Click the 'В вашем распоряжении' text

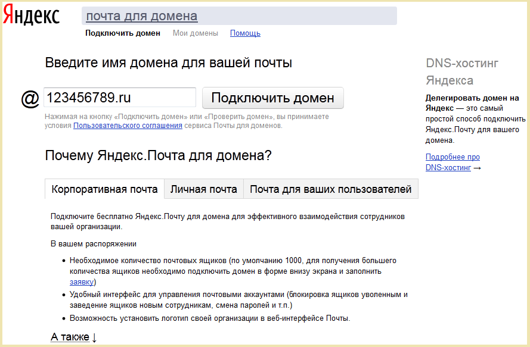pos(94,243)
